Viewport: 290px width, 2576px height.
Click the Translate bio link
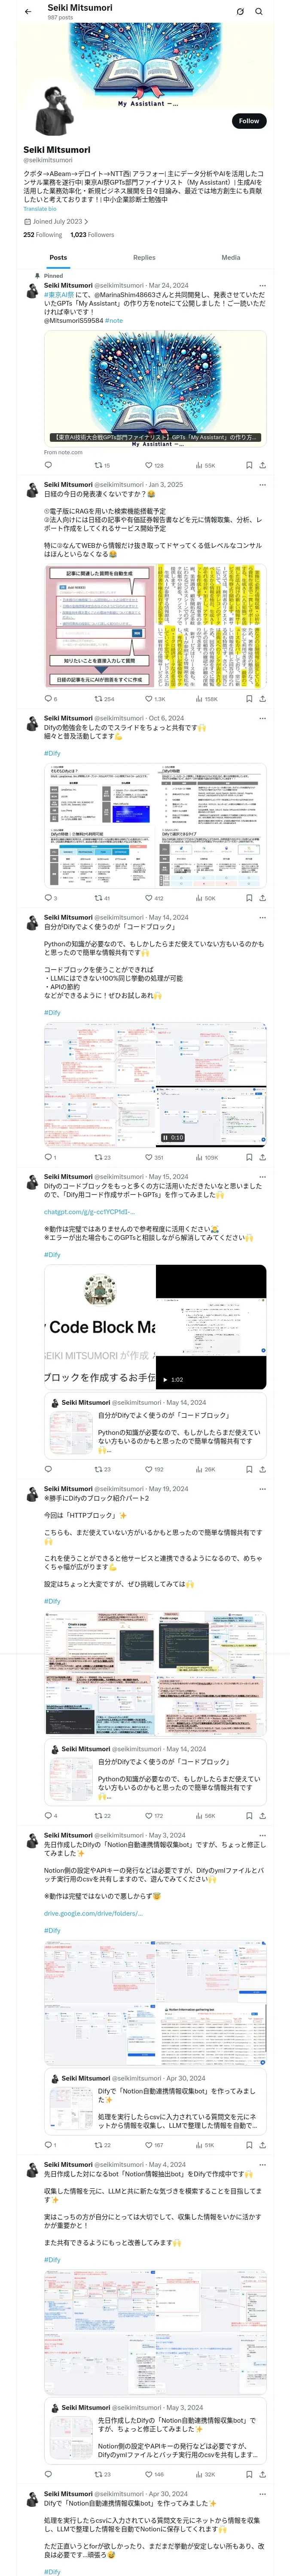coord(40,209)
